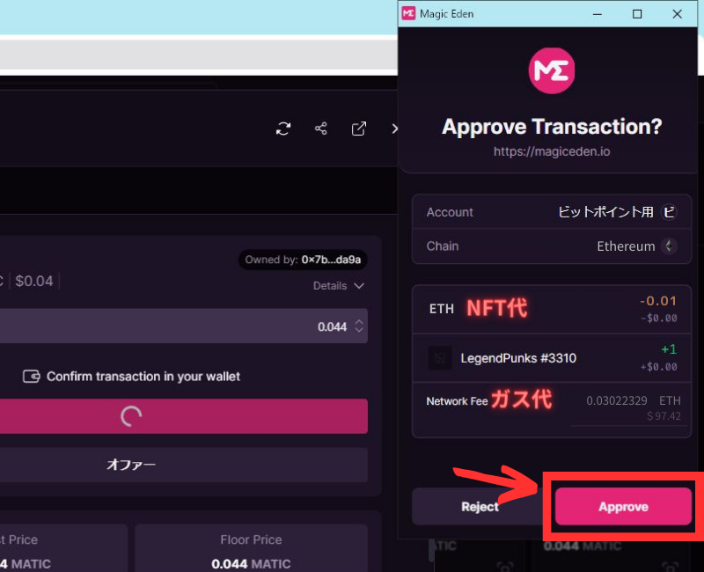This screenshot has height=572, width=704.
Task: Click the Network Fee 0.03022329 ETH value
Action: 634,400
